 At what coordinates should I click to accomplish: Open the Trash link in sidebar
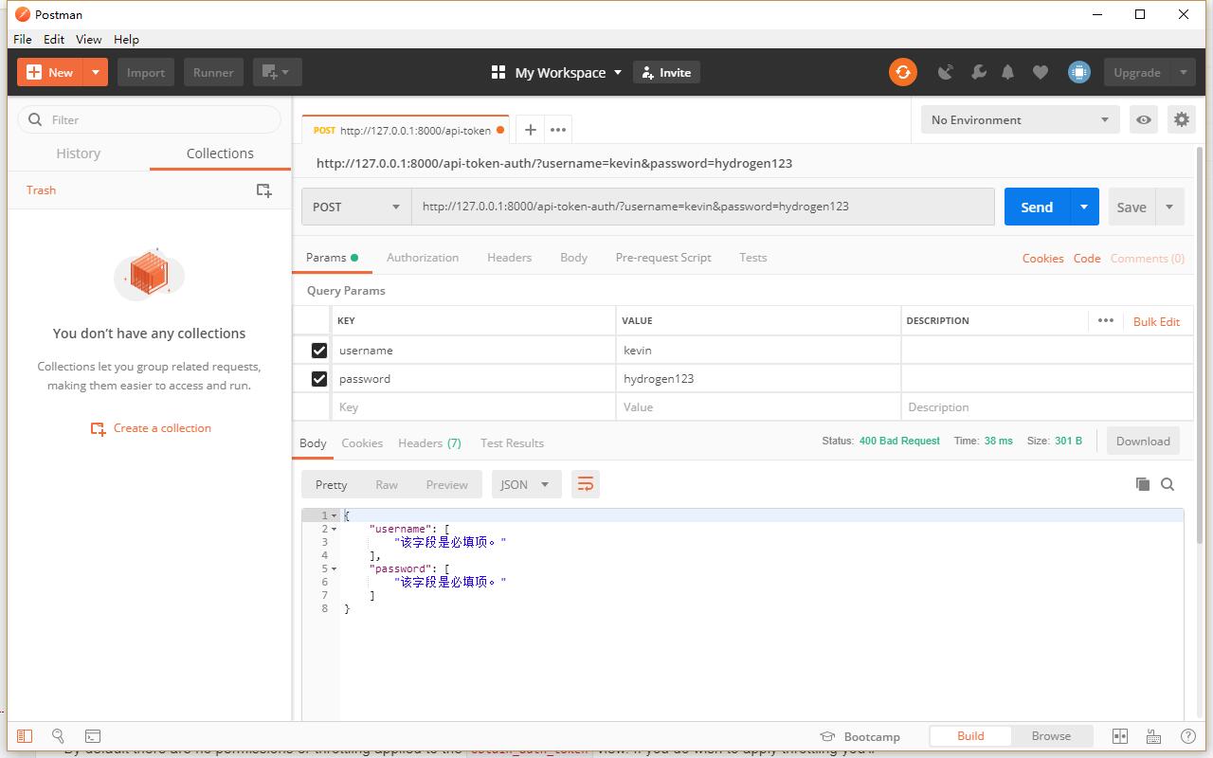click(41, 190)
